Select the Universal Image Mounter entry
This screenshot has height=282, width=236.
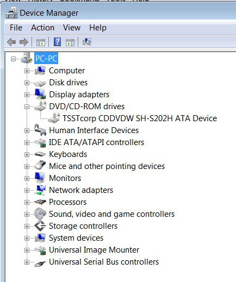94,250
